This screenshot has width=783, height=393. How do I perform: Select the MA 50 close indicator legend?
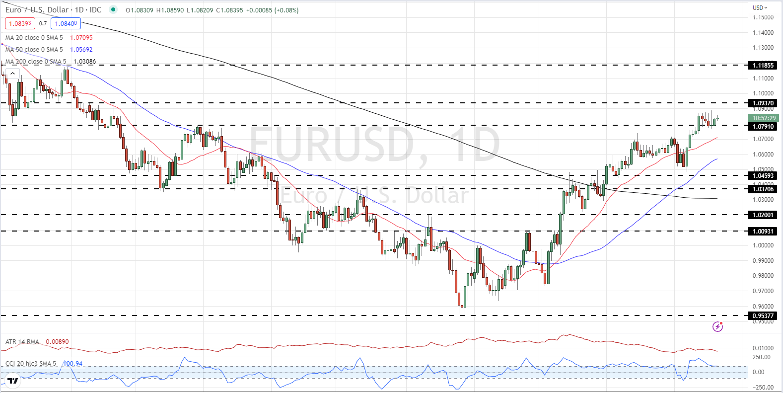tap(34, 50)
